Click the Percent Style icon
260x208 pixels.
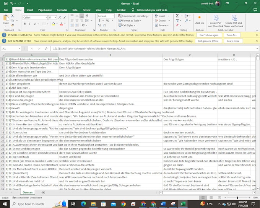pos(107,21)
